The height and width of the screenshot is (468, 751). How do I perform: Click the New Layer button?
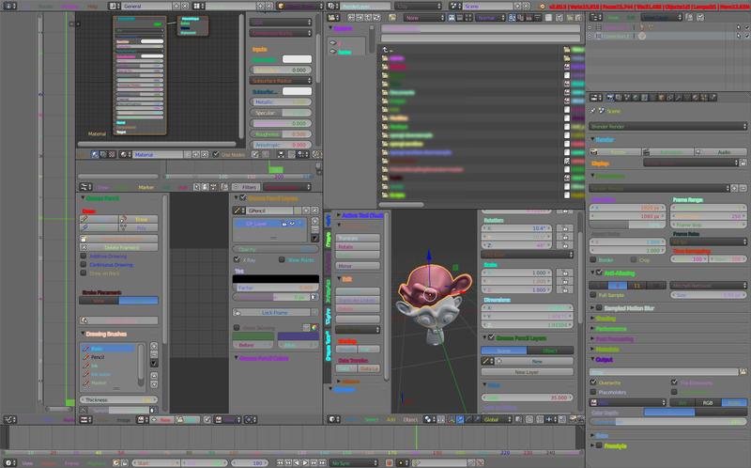pyautogui.click(x=526, y=372)
